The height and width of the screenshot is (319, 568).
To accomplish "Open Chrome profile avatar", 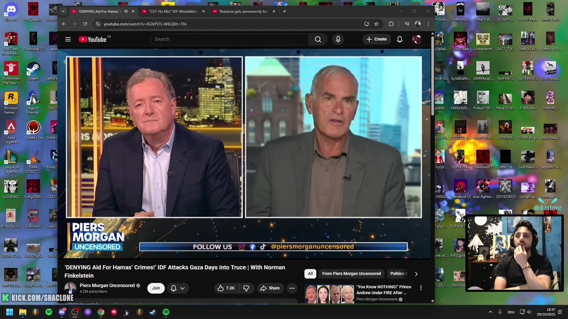I will [418, 24].
